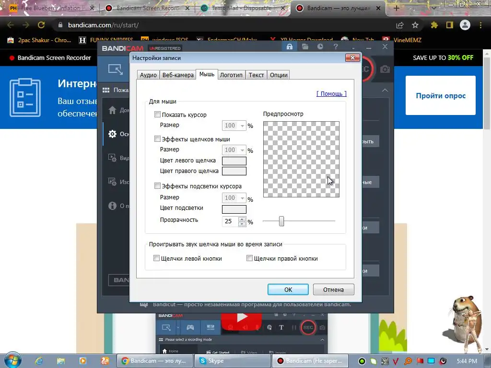Open Chrome profile avatar
Screen dimensions: 491x368
[465, 25]
